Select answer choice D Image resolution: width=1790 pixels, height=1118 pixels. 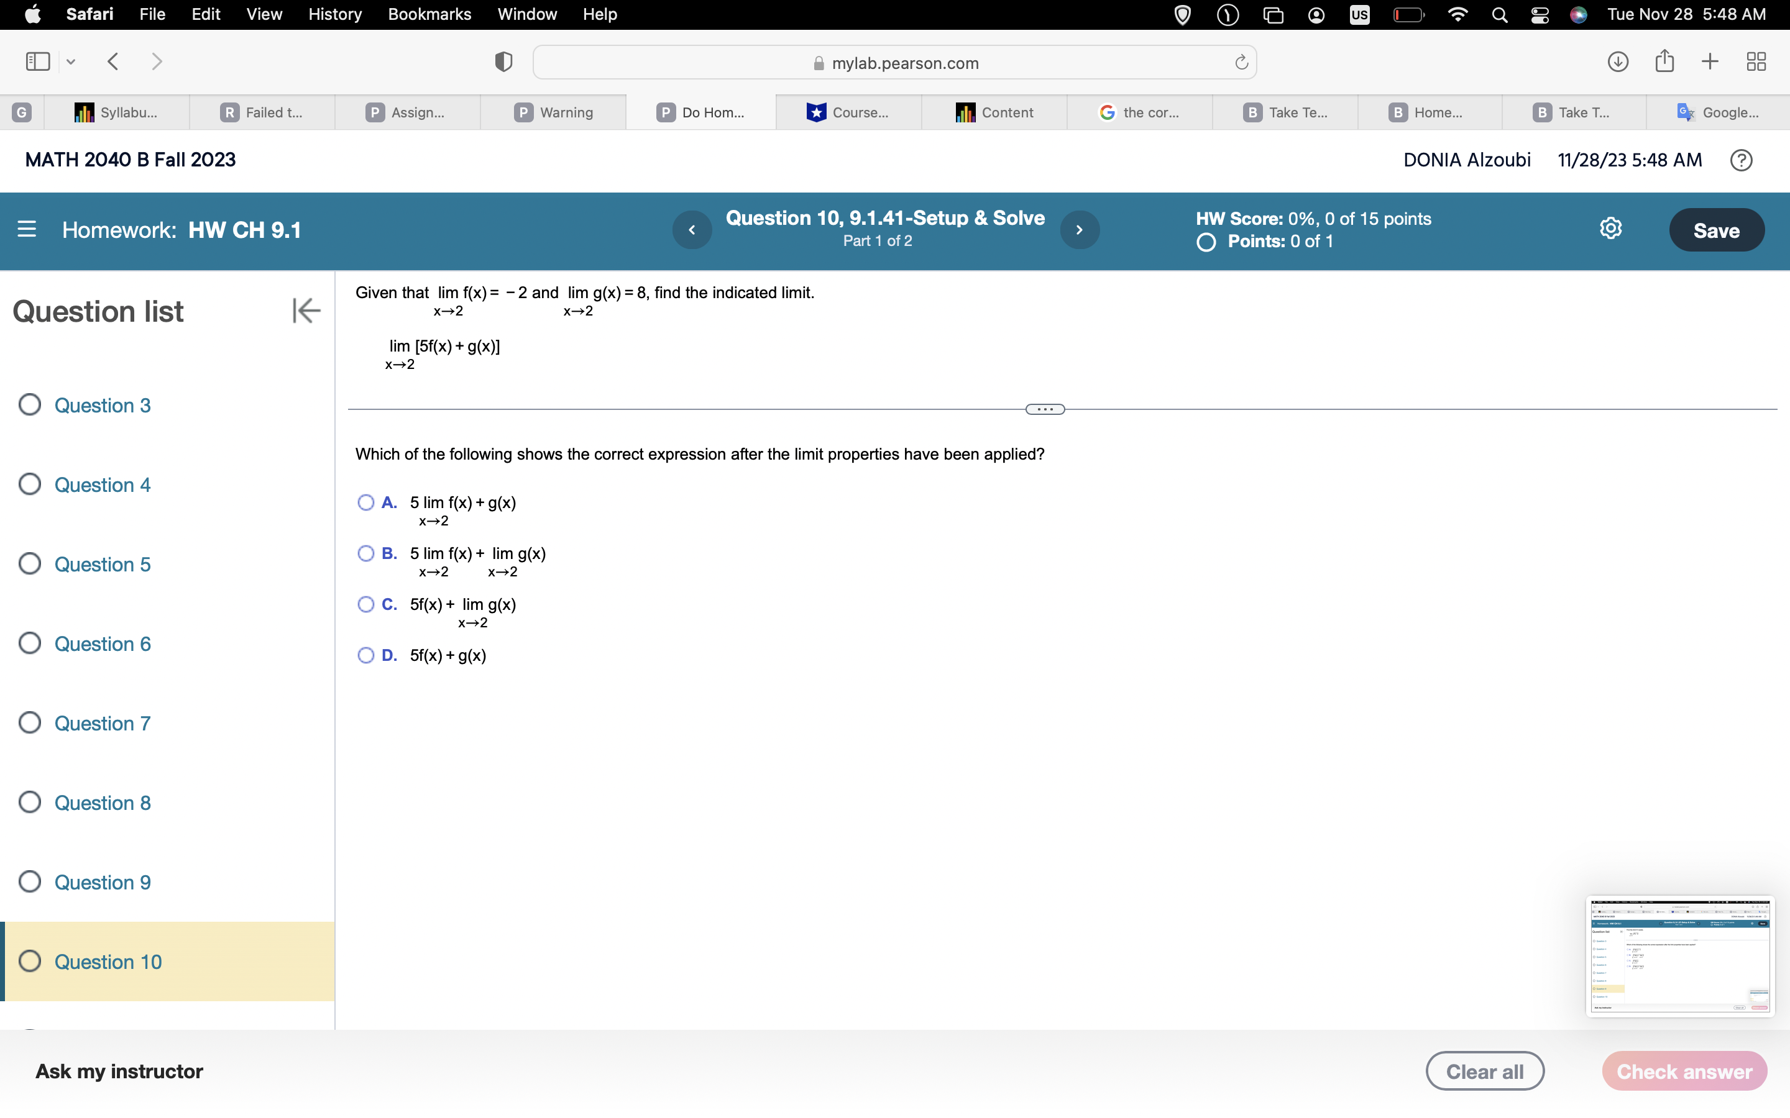point(365,655)
